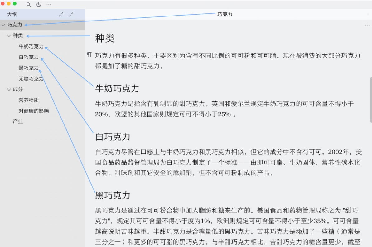Image resolution: width=372 pixels, height=247 pixels.
Task: Collapse the 种类 branch chevron
Action: [9, 35]
